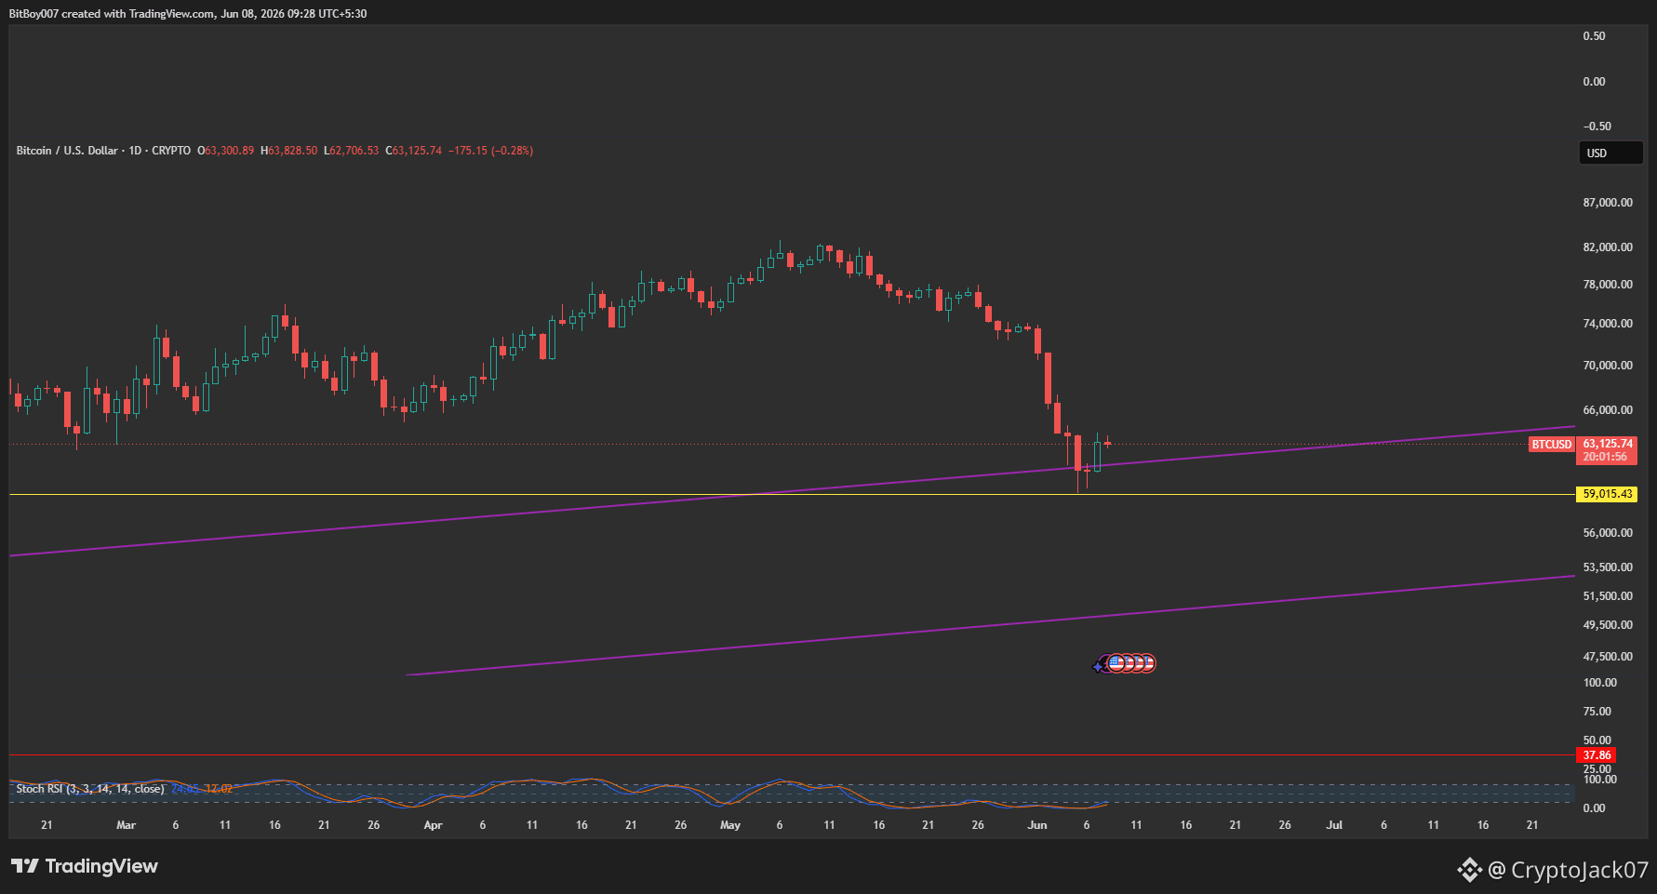Click the Jun label on the time axis
The image size is (1657, 894).
(1037, 825)
